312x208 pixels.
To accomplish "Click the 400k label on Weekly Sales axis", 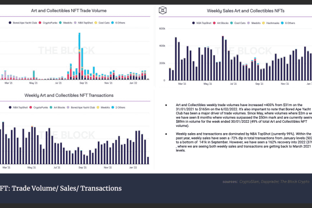I will [162, 46].
